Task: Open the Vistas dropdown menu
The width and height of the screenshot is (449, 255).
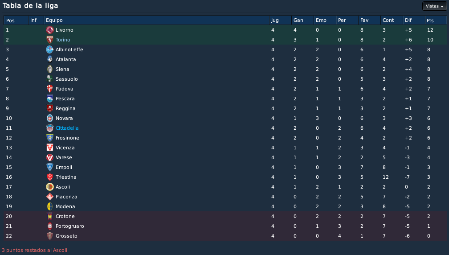Action: (x=434, y=6)
